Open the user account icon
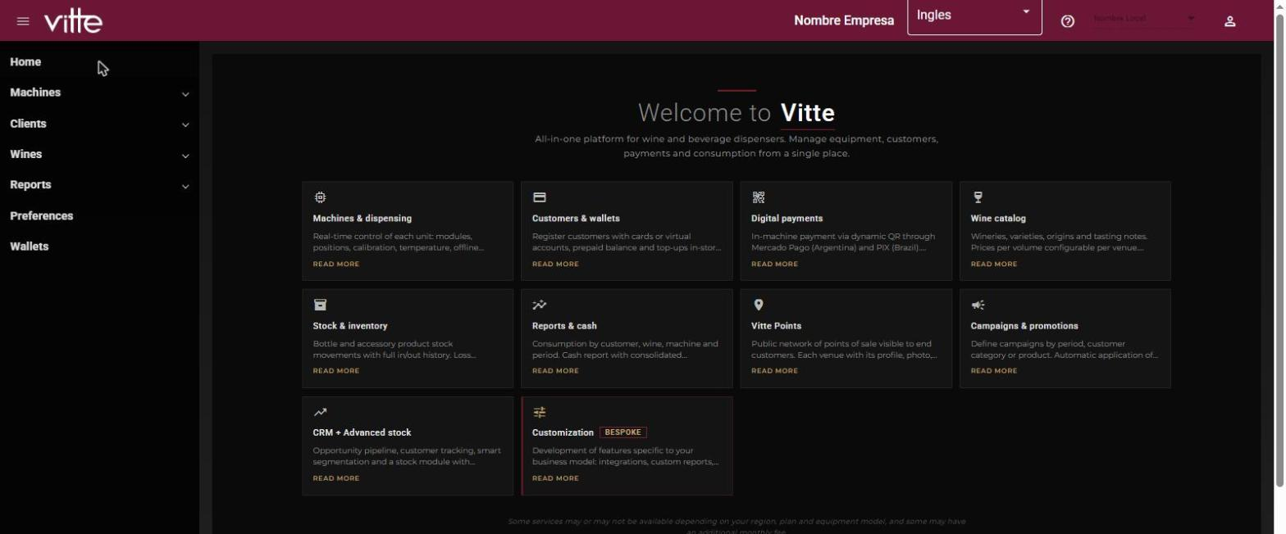Screen dimensions: 1286x534 point(1229,21)
